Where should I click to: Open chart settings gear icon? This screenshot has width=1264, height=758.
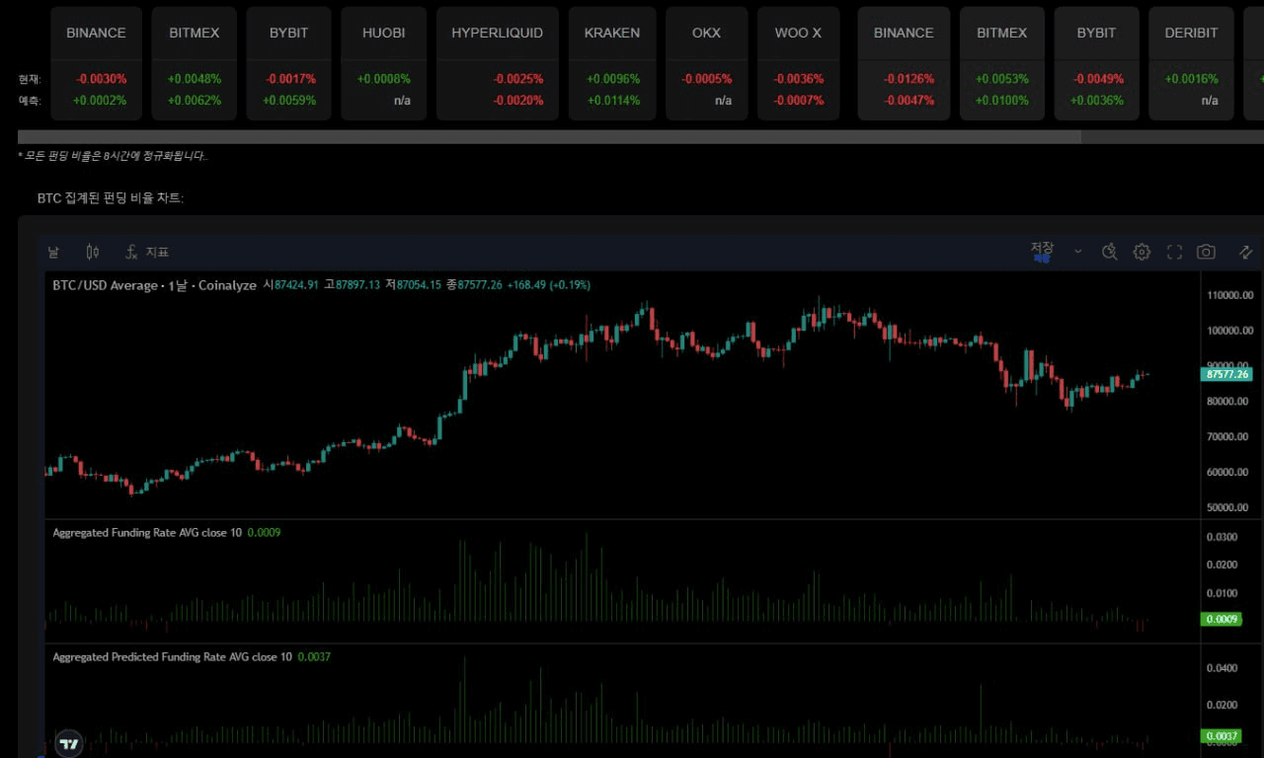tap(1142, 252)
